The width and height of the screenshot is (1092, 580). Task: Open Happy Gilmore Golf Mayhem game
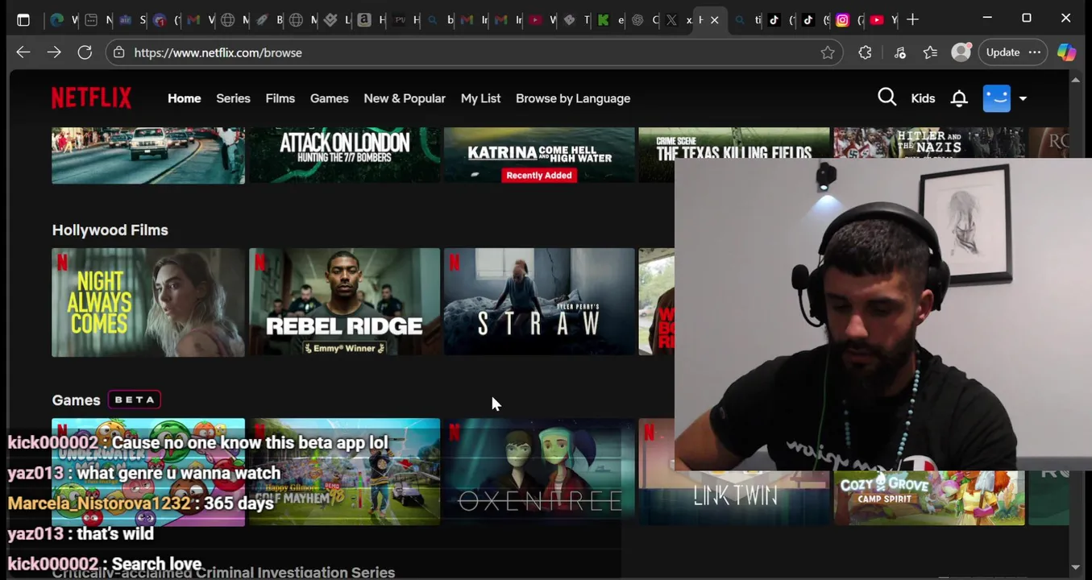[x=344, y=472]
